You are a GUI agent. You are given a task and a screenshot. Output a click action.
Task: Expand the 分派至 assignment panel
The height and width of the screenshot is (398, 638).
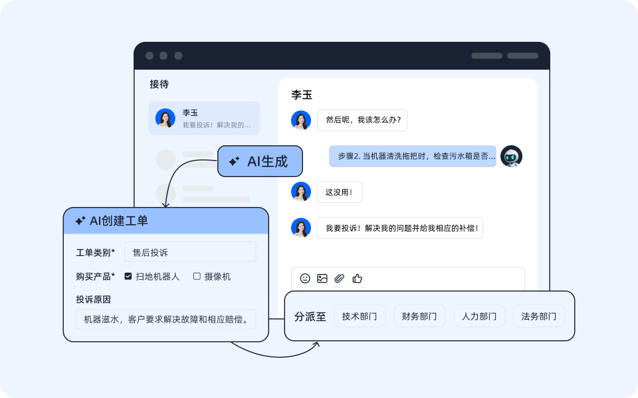(309, 316)
